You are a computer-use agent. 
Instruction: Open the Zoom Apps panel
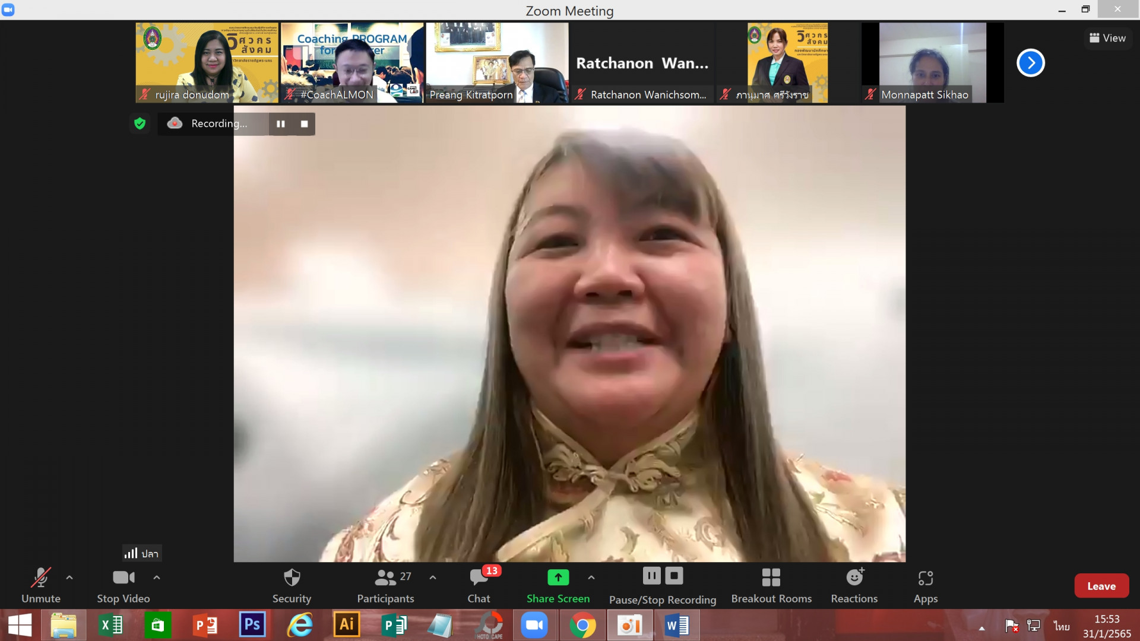coord(926,586)
